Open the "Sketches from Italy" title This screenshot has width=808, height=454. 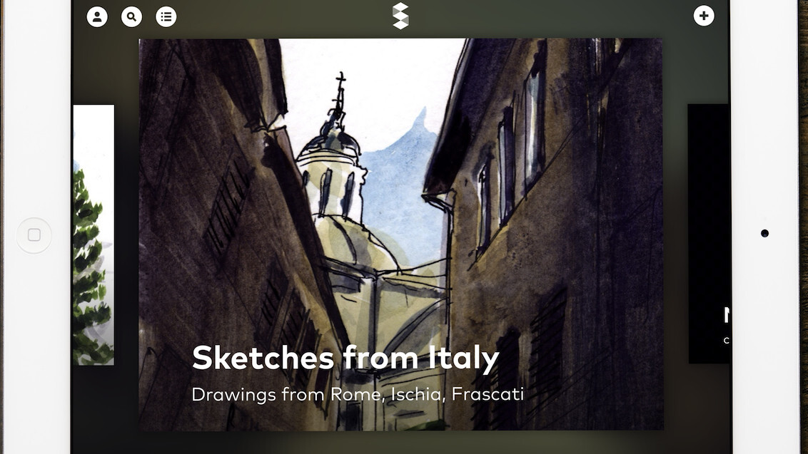tap(345, 358)
